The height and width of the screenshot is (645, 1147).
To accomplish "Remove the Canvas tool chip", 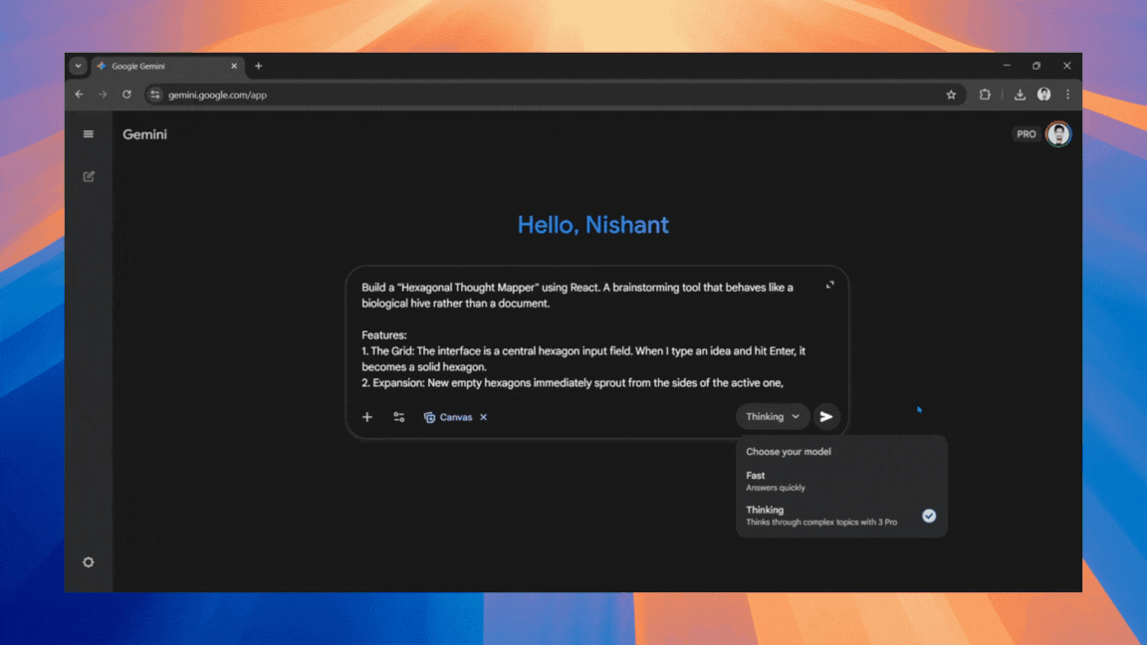I will [x=484, y=417].
